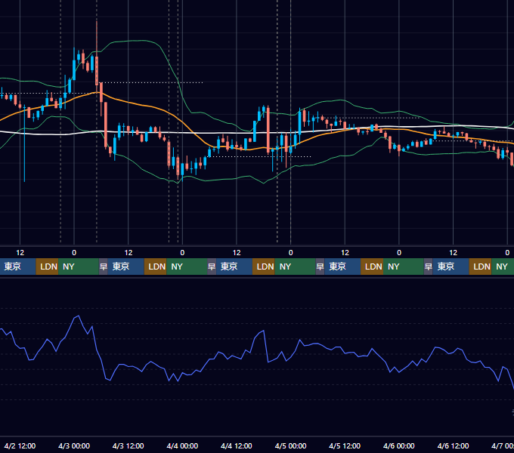Screen dimensions: 514x453
Task: Click the 4/6 00:00 date label
Action: (399, 445)
